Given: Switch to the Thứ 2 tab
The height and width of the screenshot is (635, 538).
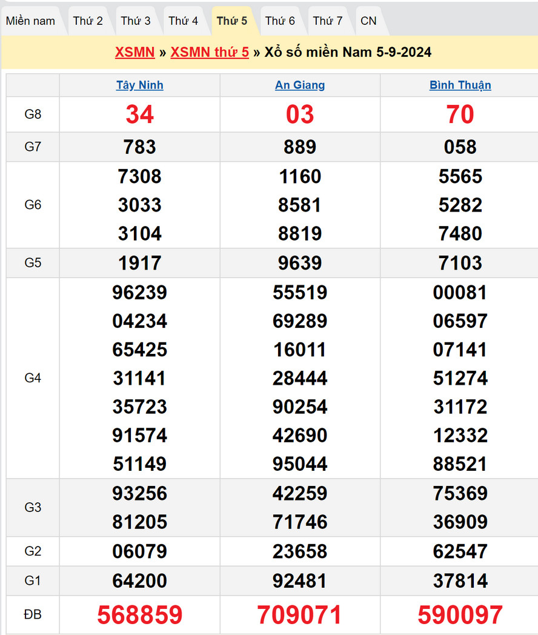Looking at the screenshot, I should (x=88, y=21).
